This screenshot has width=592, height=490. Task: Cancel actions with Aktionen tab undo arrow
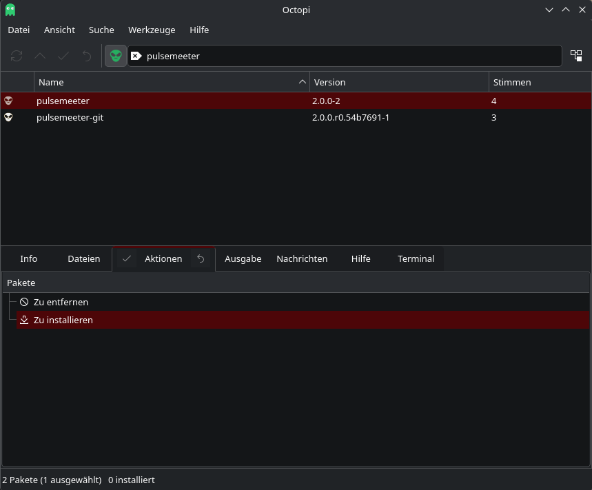point(201,258)
